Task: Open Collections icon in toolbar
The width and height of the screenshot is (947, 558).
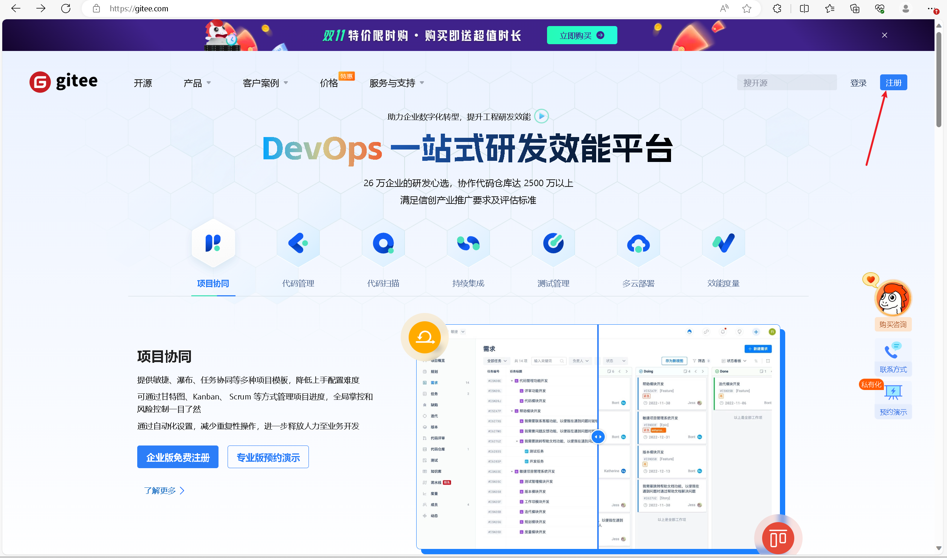Action: coord(855,8)
